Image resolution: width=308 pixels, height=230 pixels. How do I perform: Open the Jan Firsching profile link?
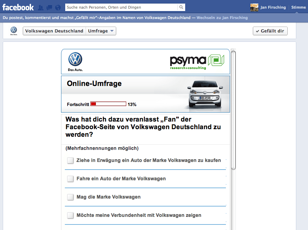point(273,7)
